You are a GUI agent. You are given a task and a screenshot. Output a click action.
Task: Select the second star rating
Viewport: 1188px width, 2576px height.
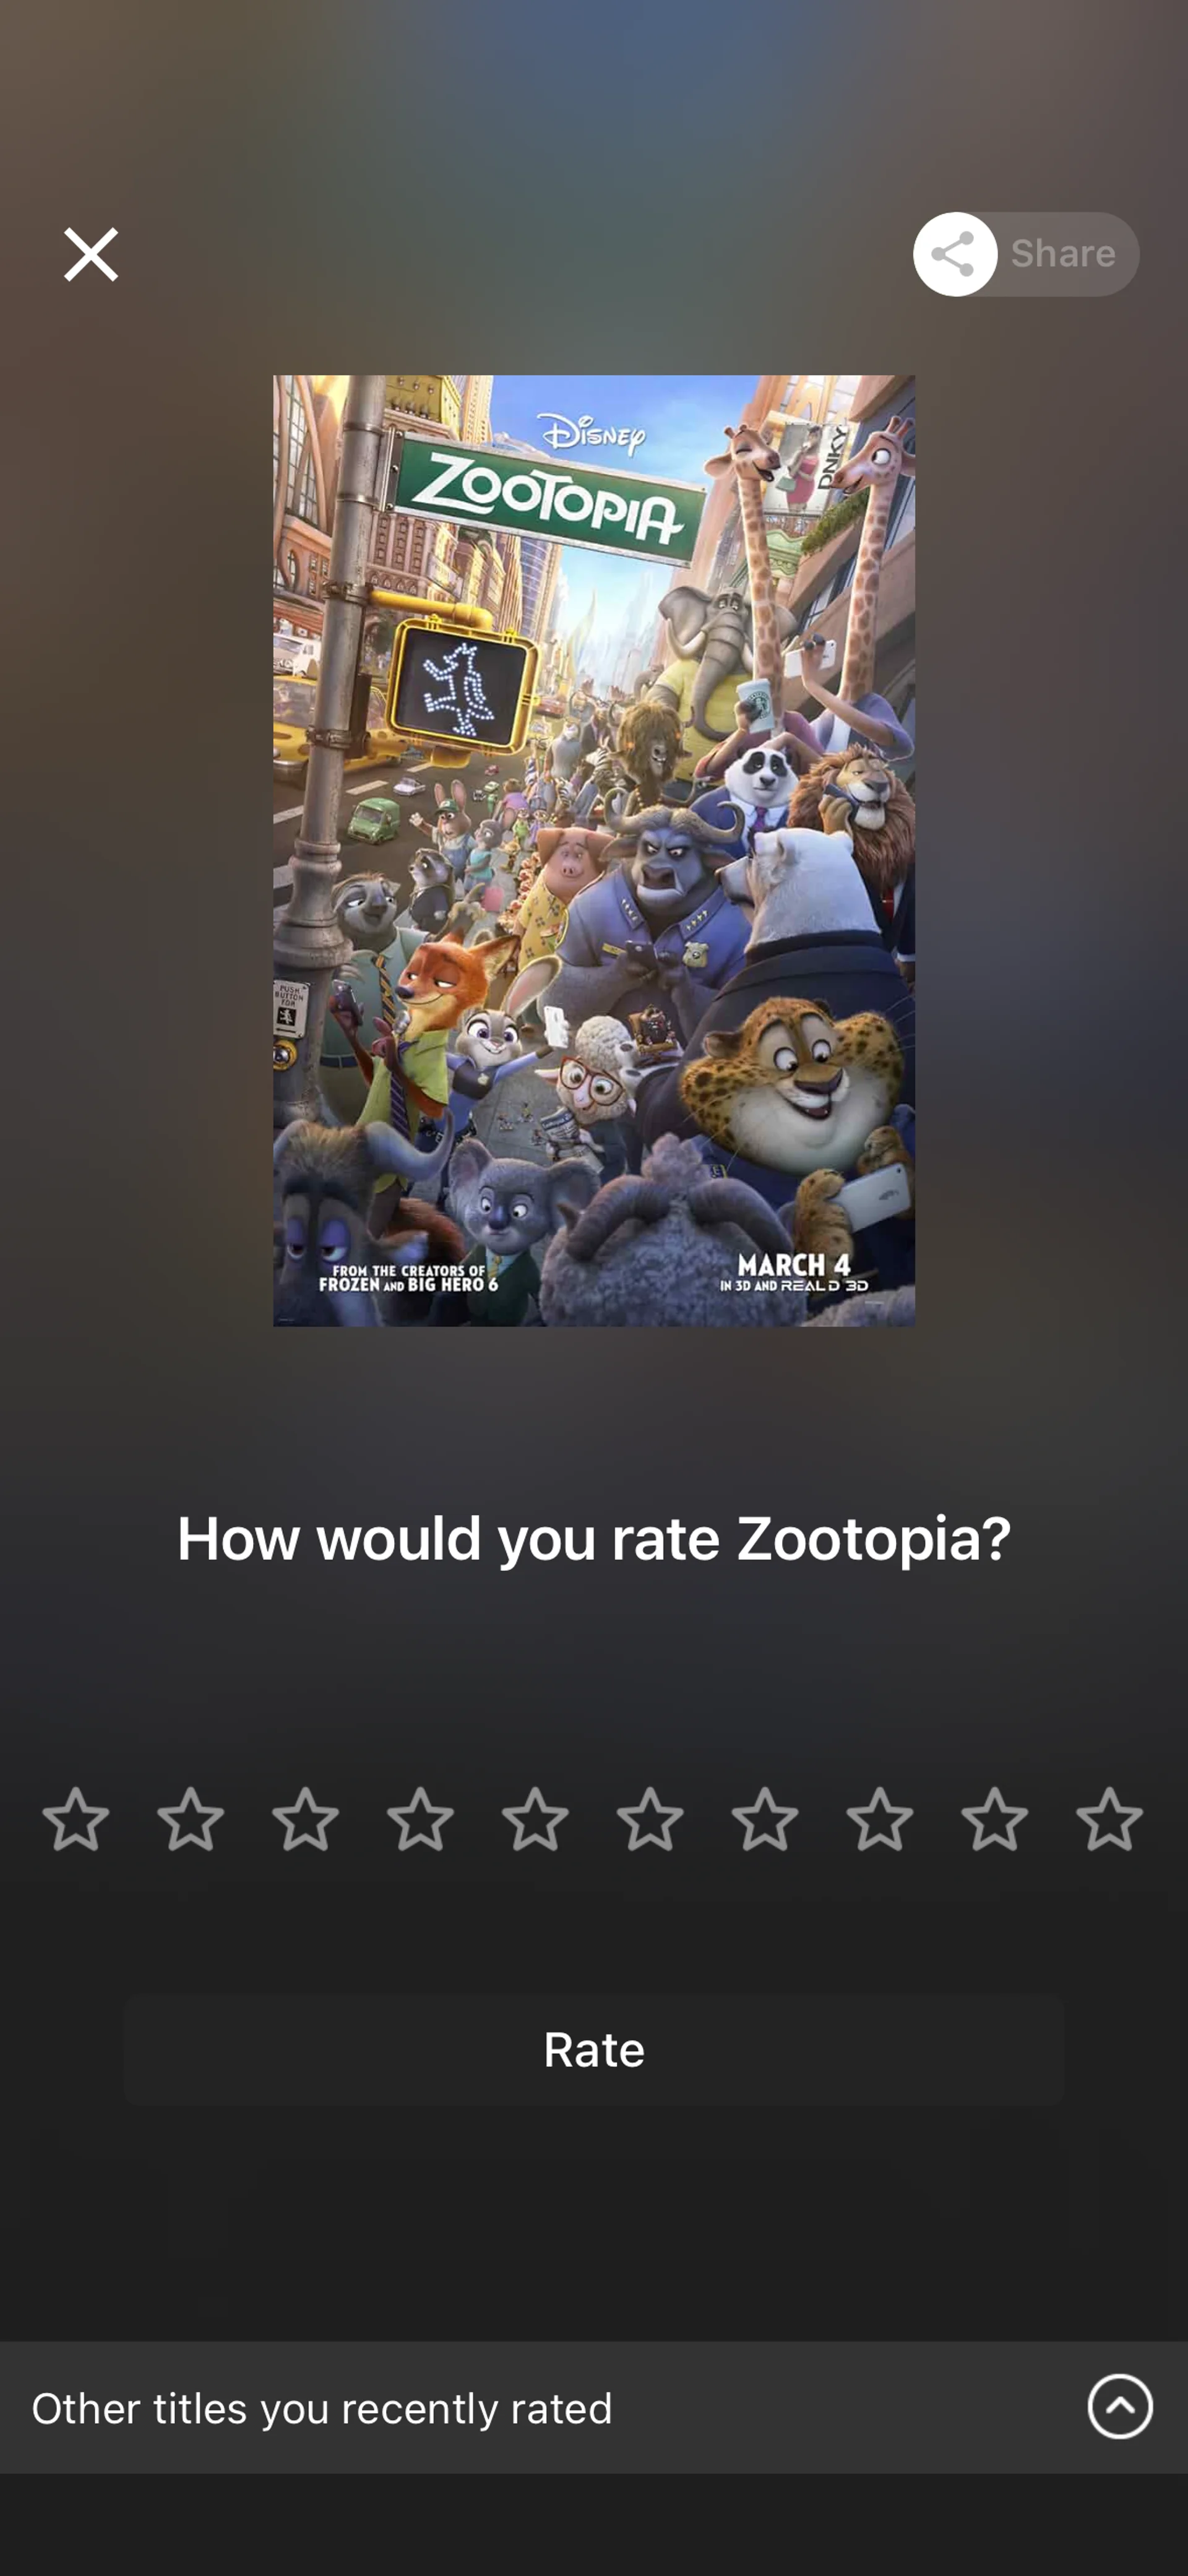(x=191, y=1819)
